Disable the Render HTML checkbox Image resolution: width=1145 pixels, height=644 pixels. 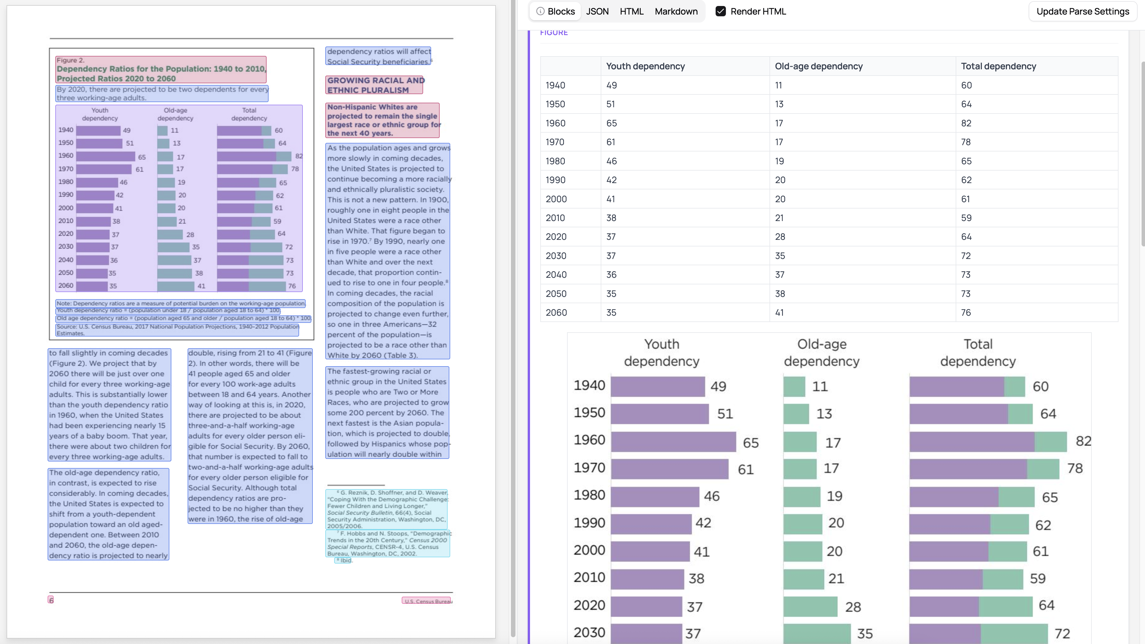[x=720, y=11]
